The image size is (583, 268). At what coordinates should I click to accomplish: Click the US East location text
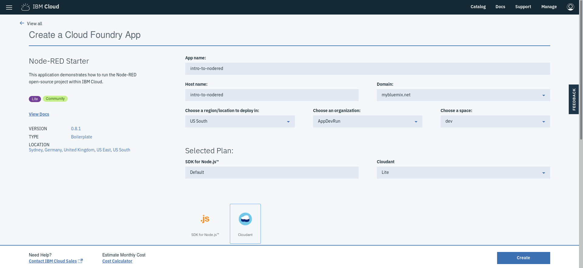tap(104, 150)
